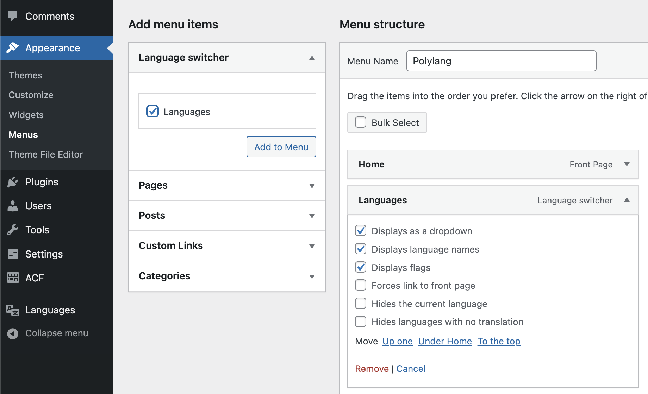The height and width of the screenshot is (394, 648).
Task: Click the Tools wrench icon
Action: 13,230
